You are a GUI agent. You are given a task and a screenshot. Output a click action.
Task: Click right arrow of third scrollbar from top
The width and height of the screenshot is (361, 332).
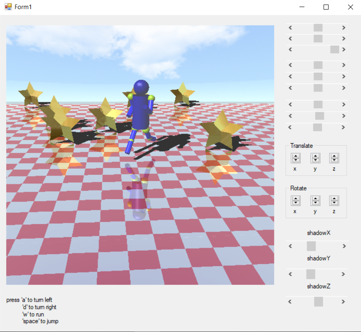coord(344,49)
